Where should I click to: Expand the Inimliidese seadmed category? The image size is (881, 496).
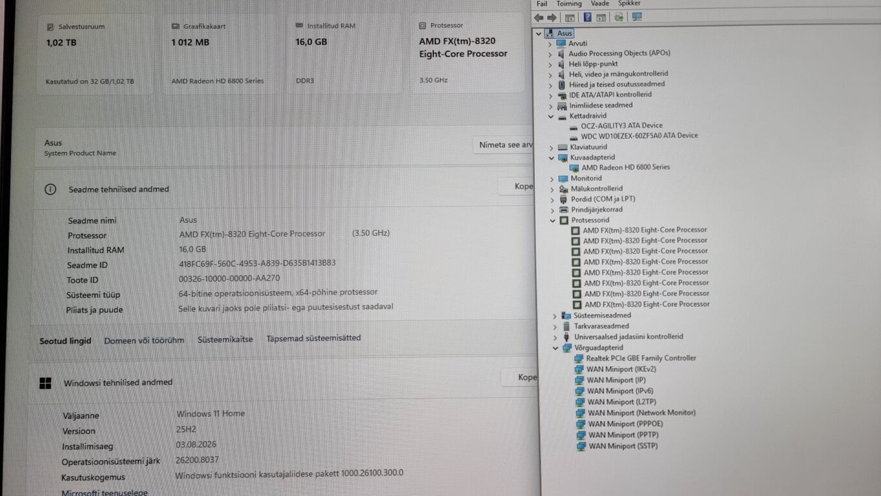tap(550, 106)
